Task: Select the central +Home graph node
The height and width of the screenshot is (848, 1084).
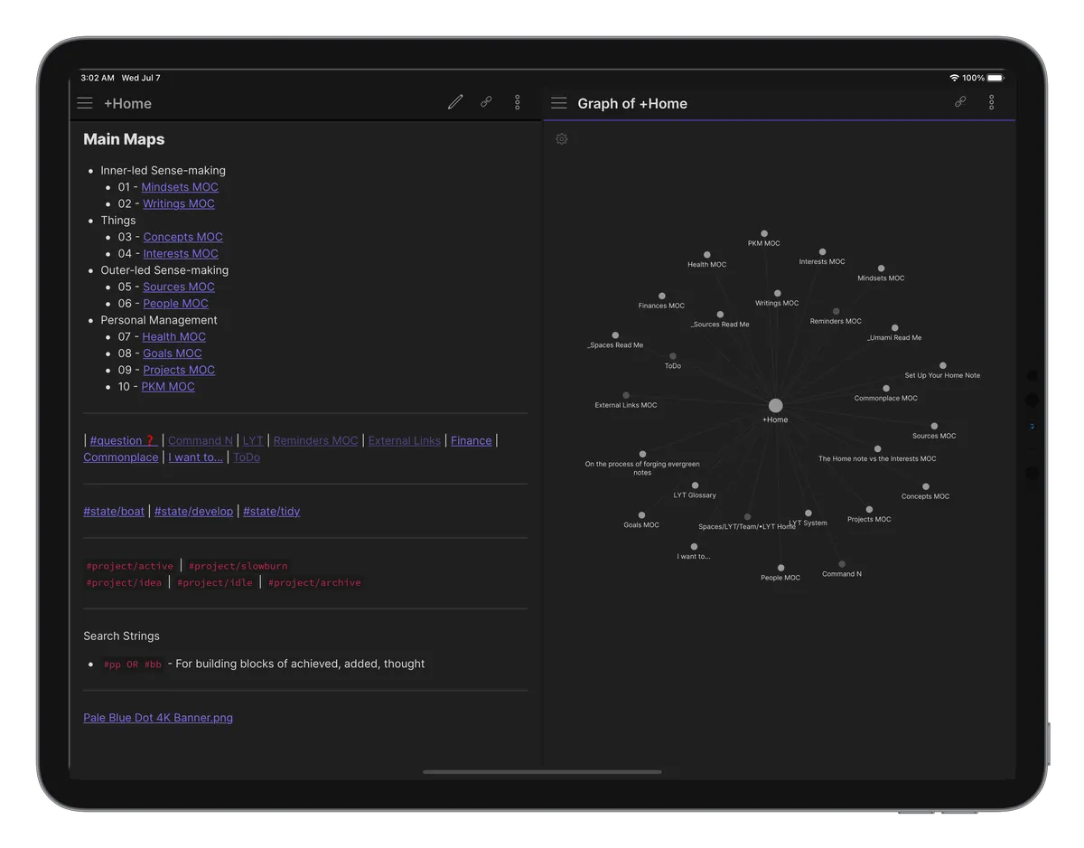Action: coord(775,405)
